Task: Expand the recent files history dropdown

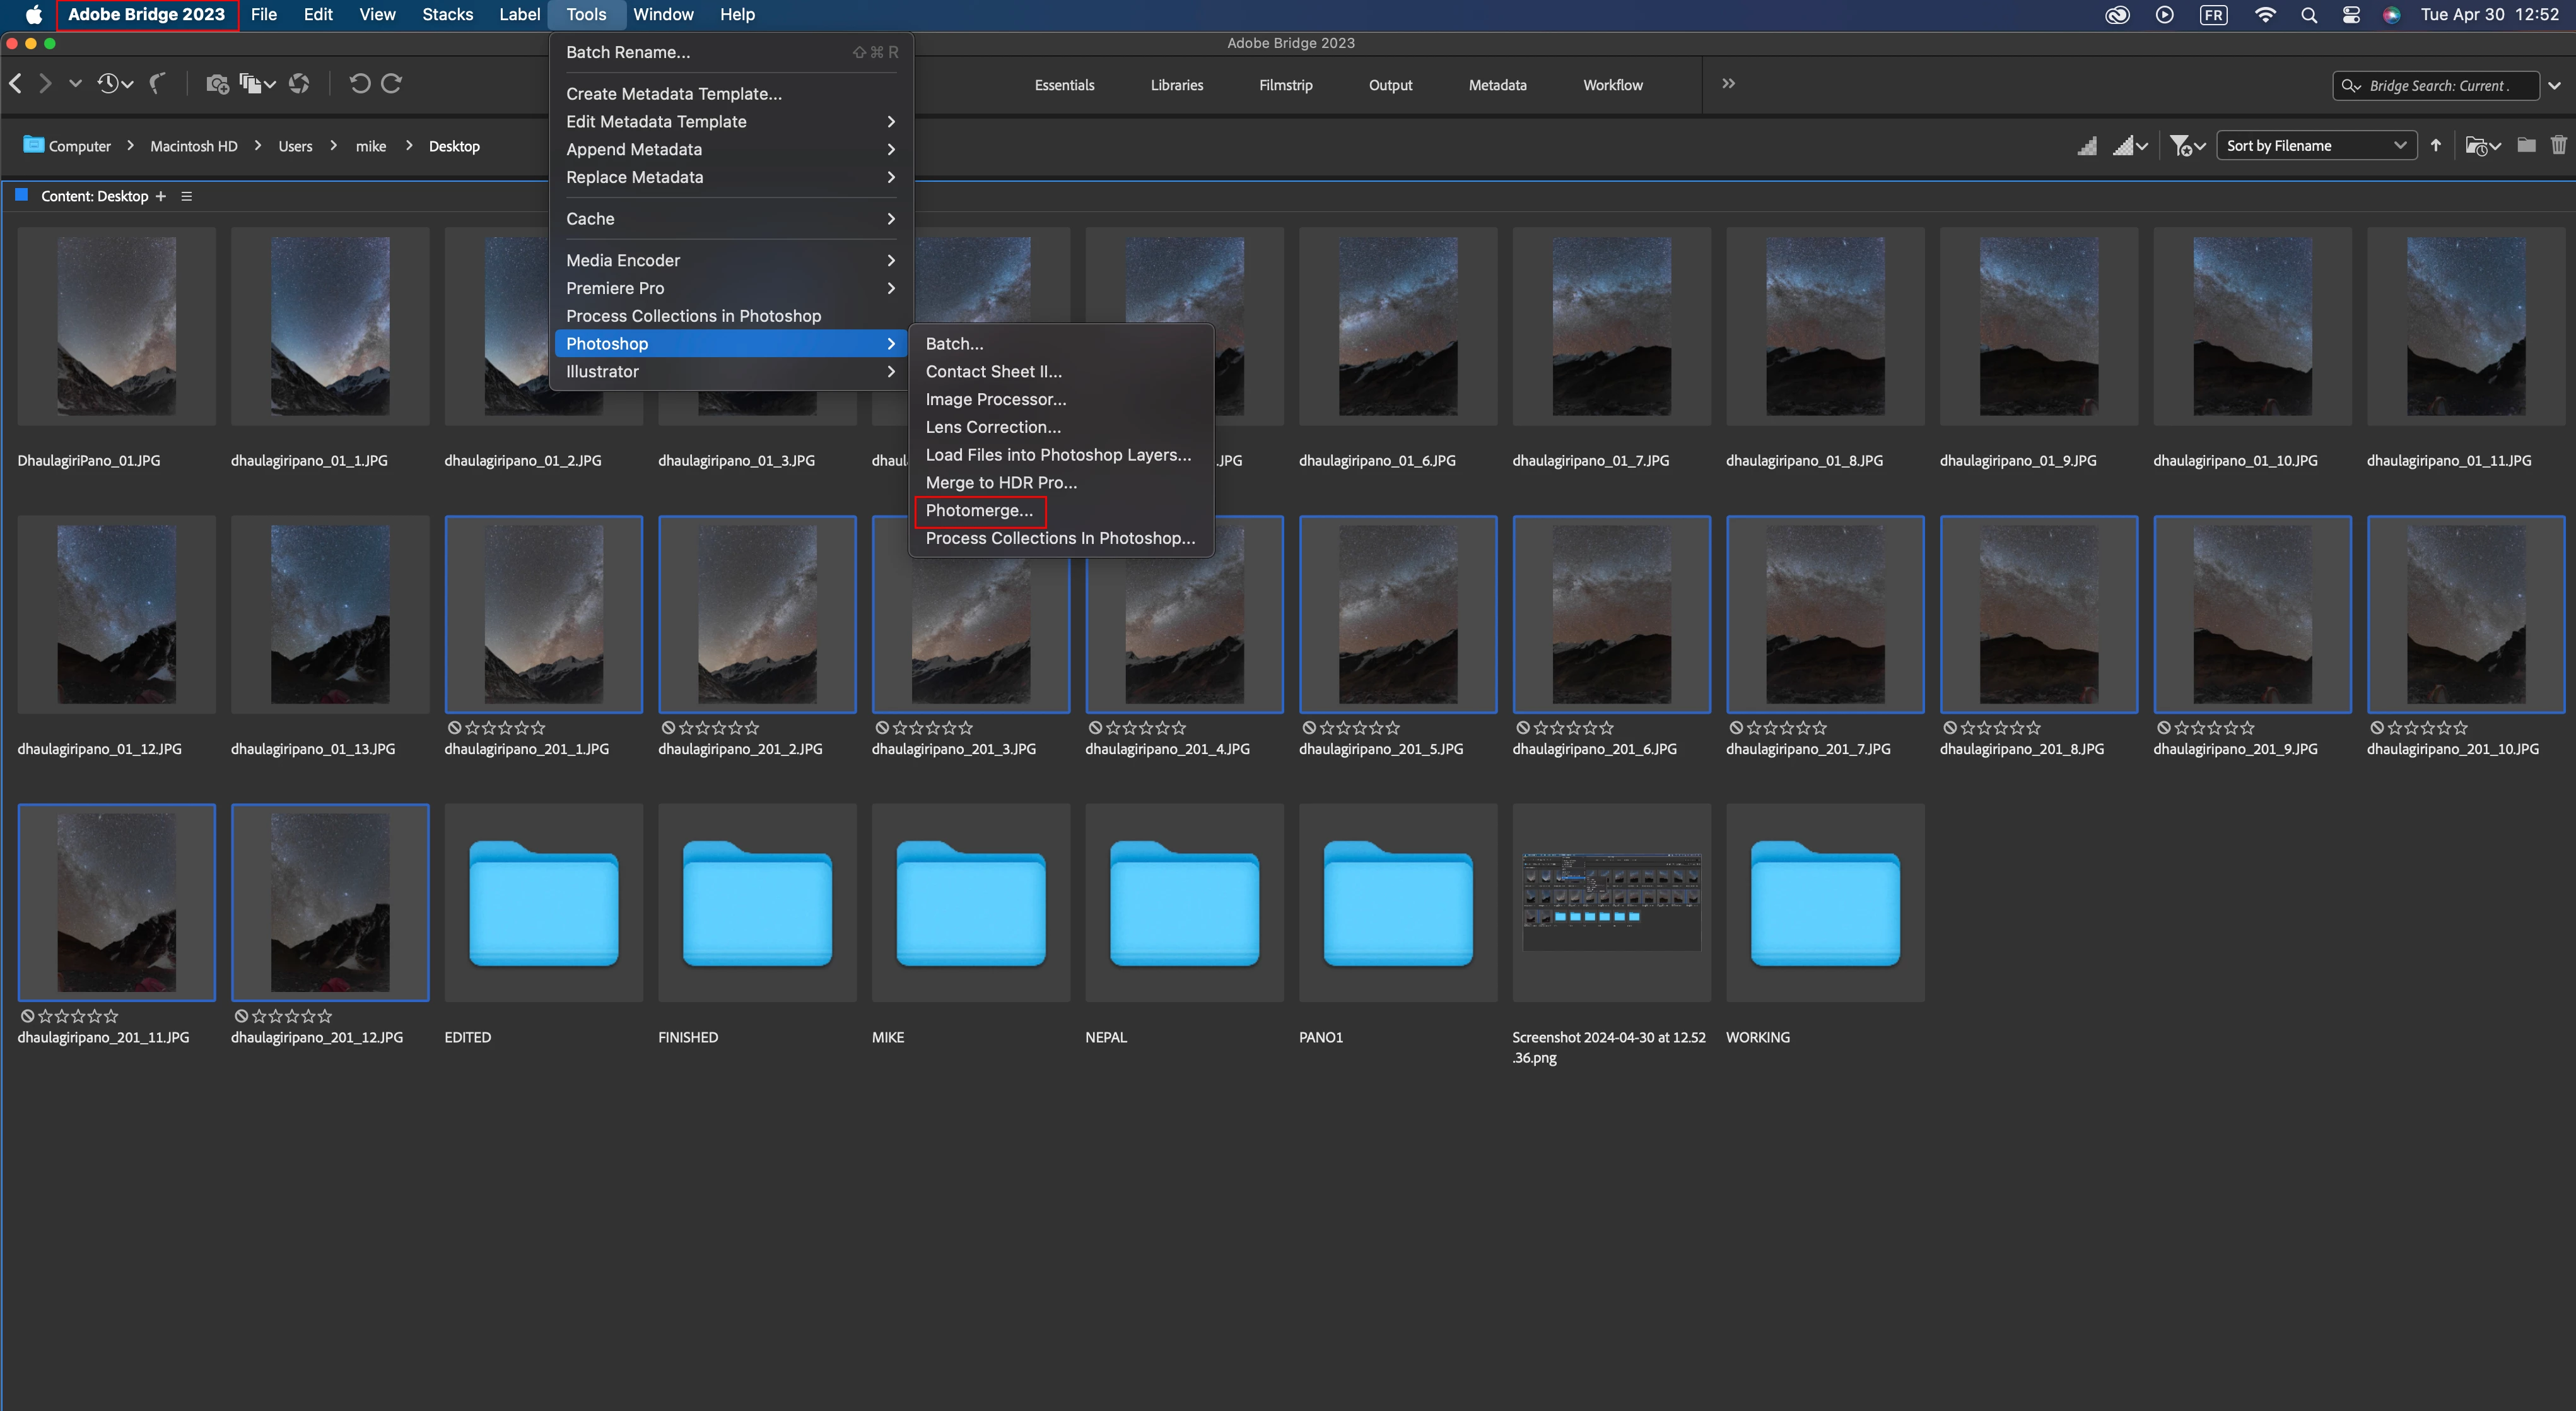Action: pos(115,84)
